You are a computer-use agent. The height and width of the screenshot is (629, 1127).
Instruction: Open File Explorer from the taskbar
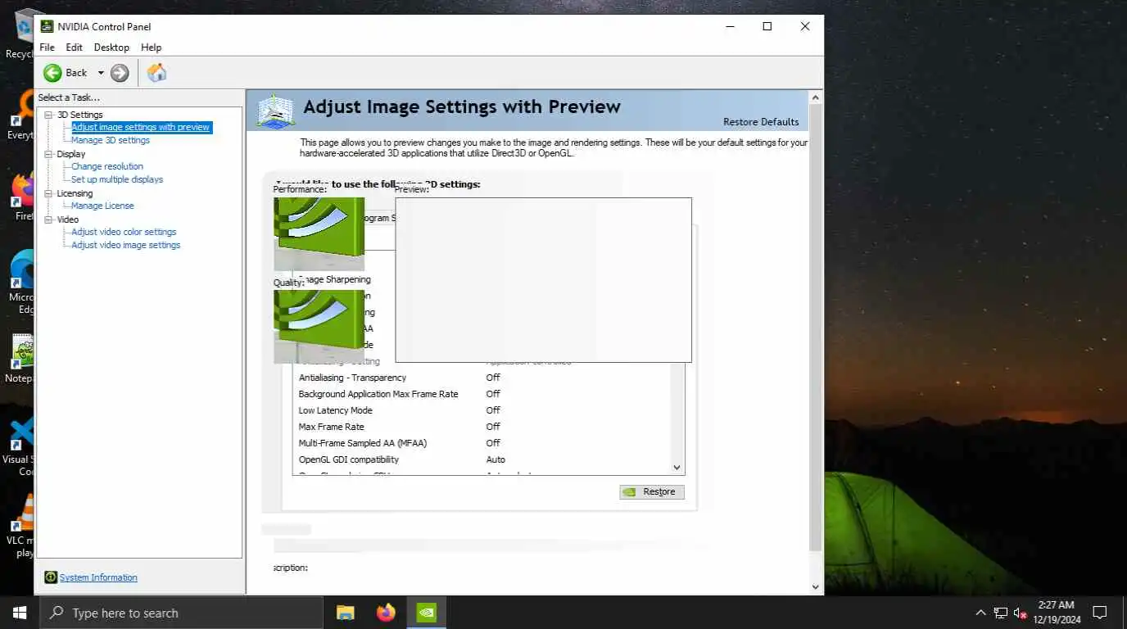(346, 613)
